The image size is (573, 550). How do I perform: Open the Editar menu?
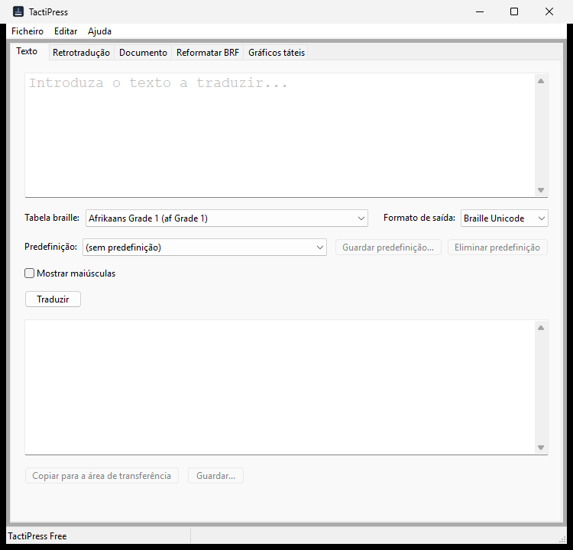click(66, 31)
